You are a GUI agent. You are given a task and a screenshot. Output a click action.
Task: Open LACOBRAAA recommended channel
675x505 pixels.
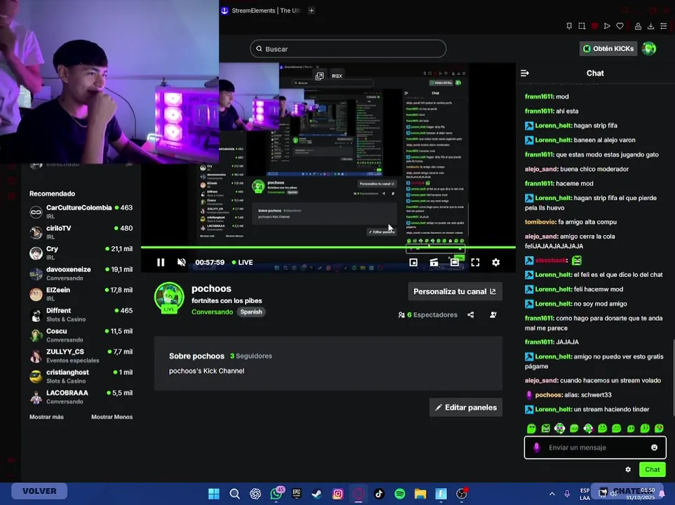[81, 398]
